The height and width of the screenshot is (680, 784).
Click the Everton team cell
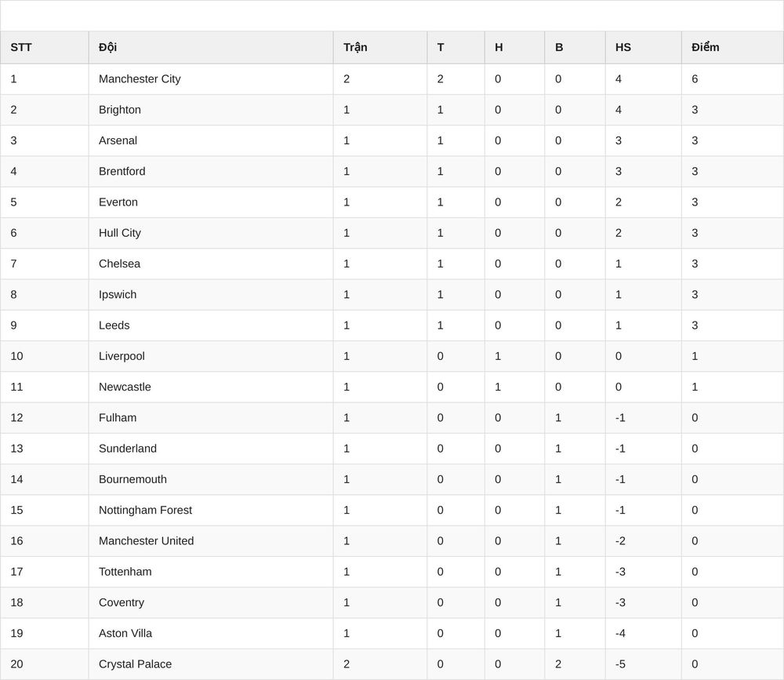(118, 202)
